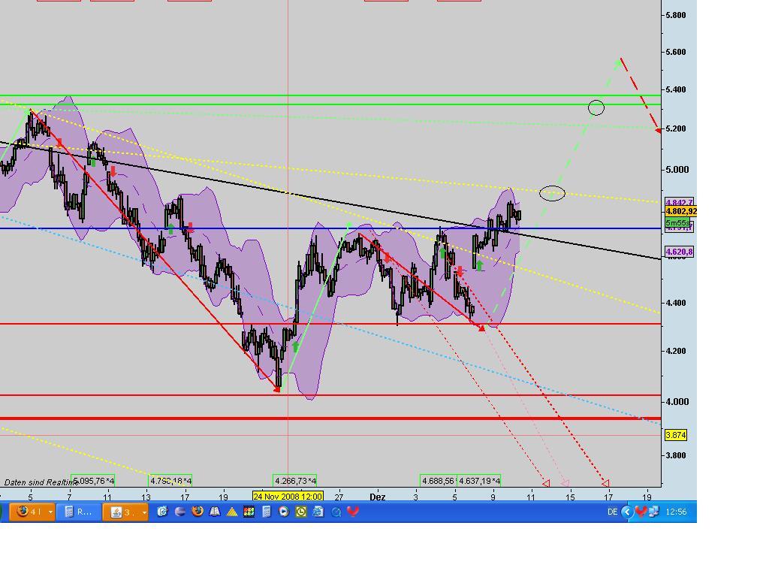Image resolution: width=769 pixels, height=577 pixels.
Task: Open the DE language indicator in tray
Action: click(x=613, y=512)
